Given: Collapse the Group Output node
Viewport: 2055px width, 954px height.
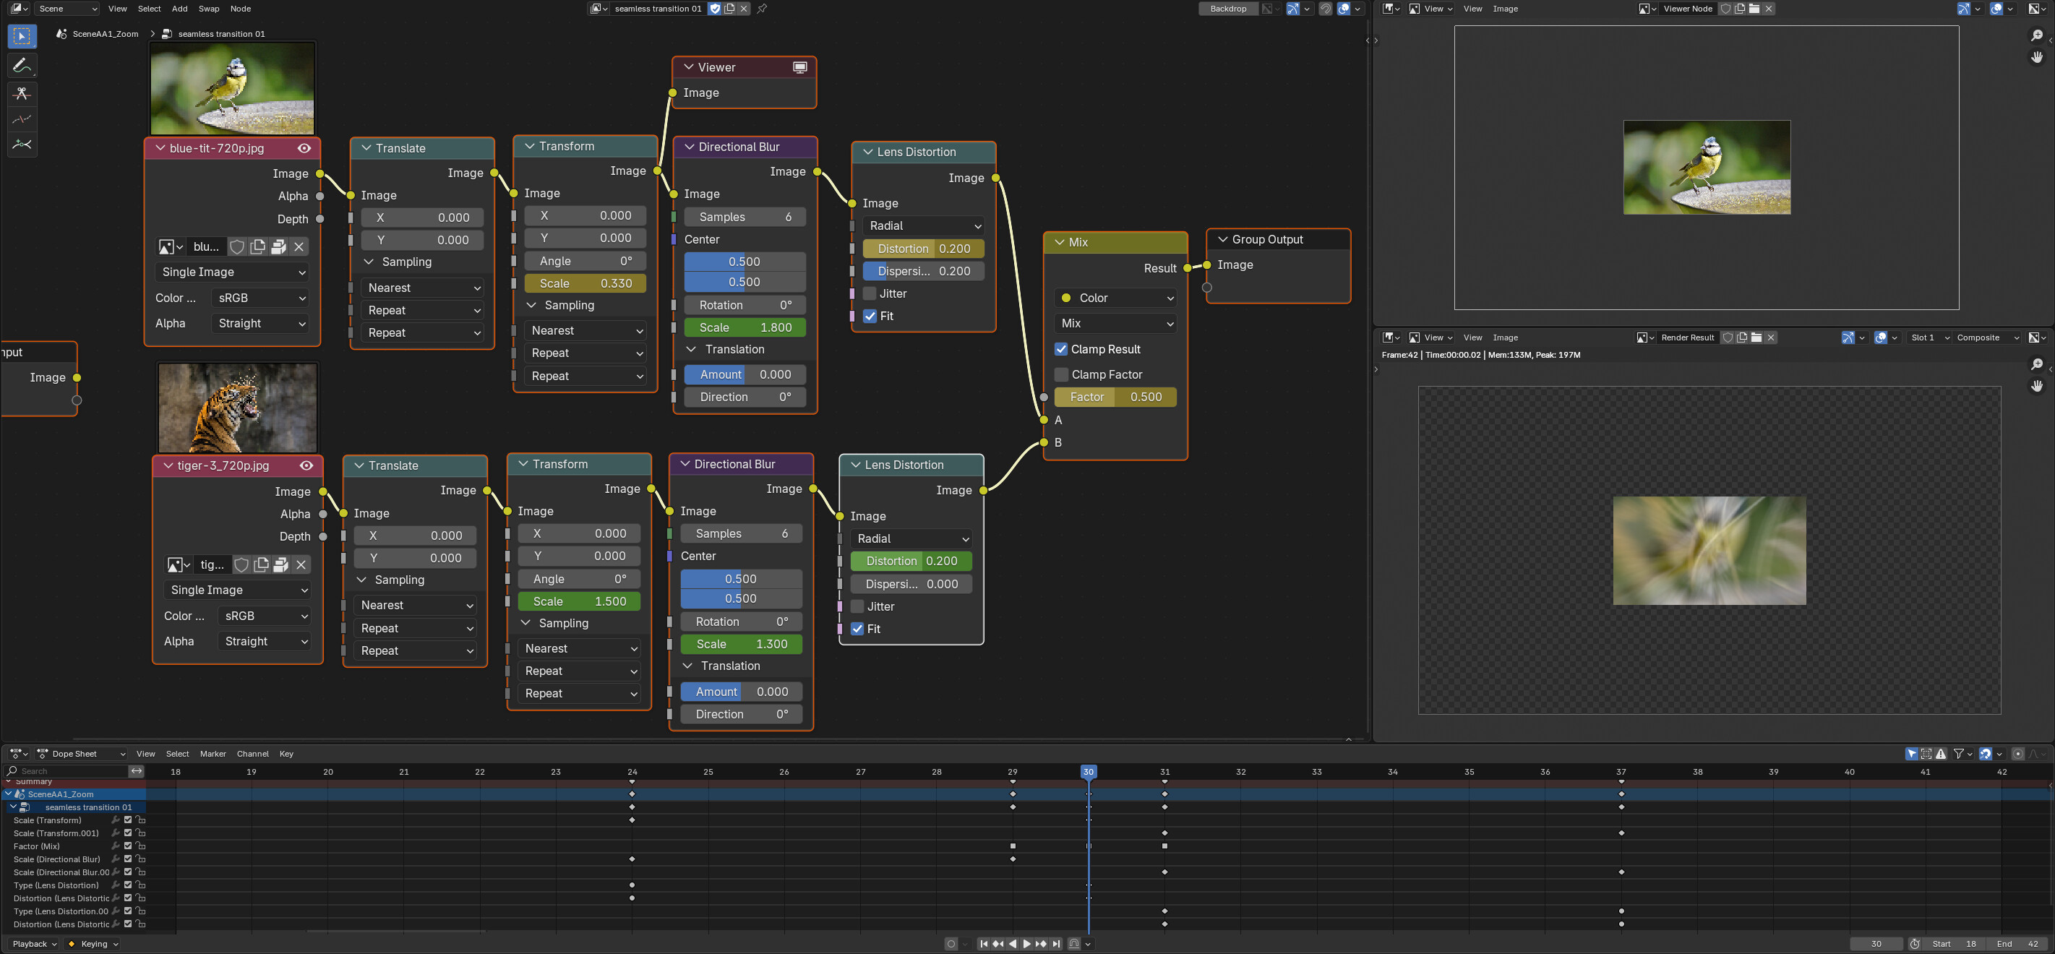Looking at the screenshot, I should coord(1222,239).
